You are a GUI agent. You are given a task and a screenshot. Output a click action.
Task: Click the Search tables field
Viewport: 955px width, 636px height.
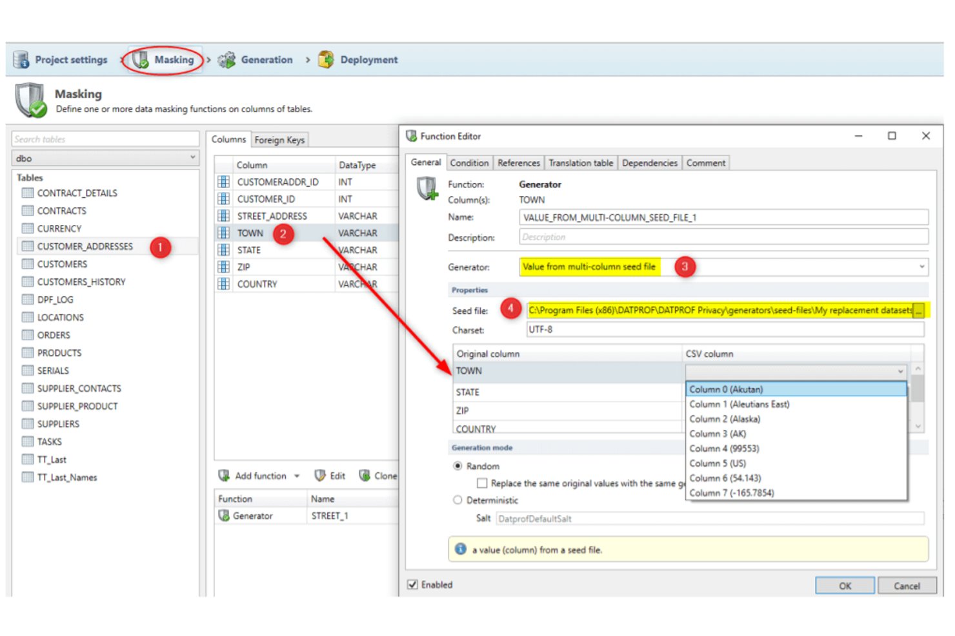coord(105,139)
